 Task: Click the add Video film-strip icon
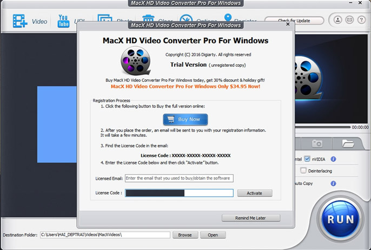(x=19, y=21)
